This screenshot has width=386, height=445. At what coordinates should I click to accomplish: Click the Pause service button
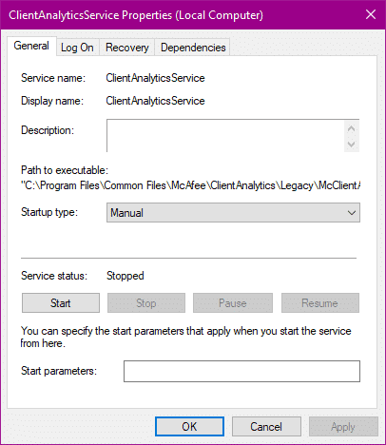click(x=233, y=303)
